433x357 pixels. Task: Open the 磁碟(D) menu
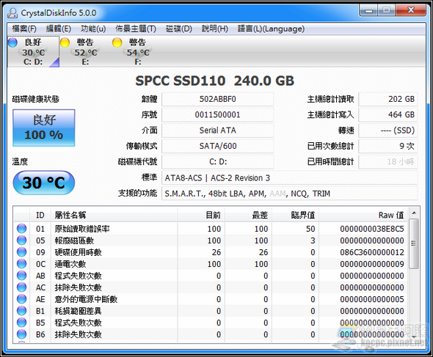pos(178,29)
